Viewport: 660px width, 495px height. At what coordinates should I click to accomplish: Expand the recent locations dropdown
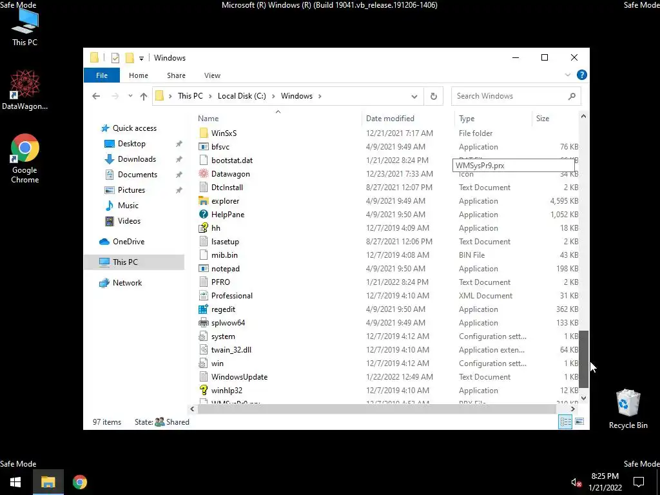[x=130, y=96]
